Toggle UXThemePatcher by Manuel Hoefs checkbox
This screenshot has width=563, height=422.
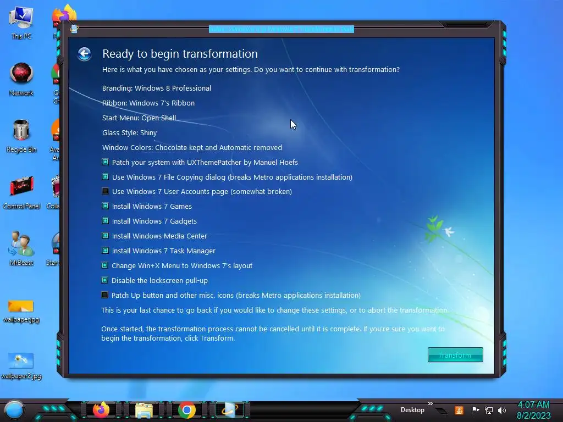(105, 162)
